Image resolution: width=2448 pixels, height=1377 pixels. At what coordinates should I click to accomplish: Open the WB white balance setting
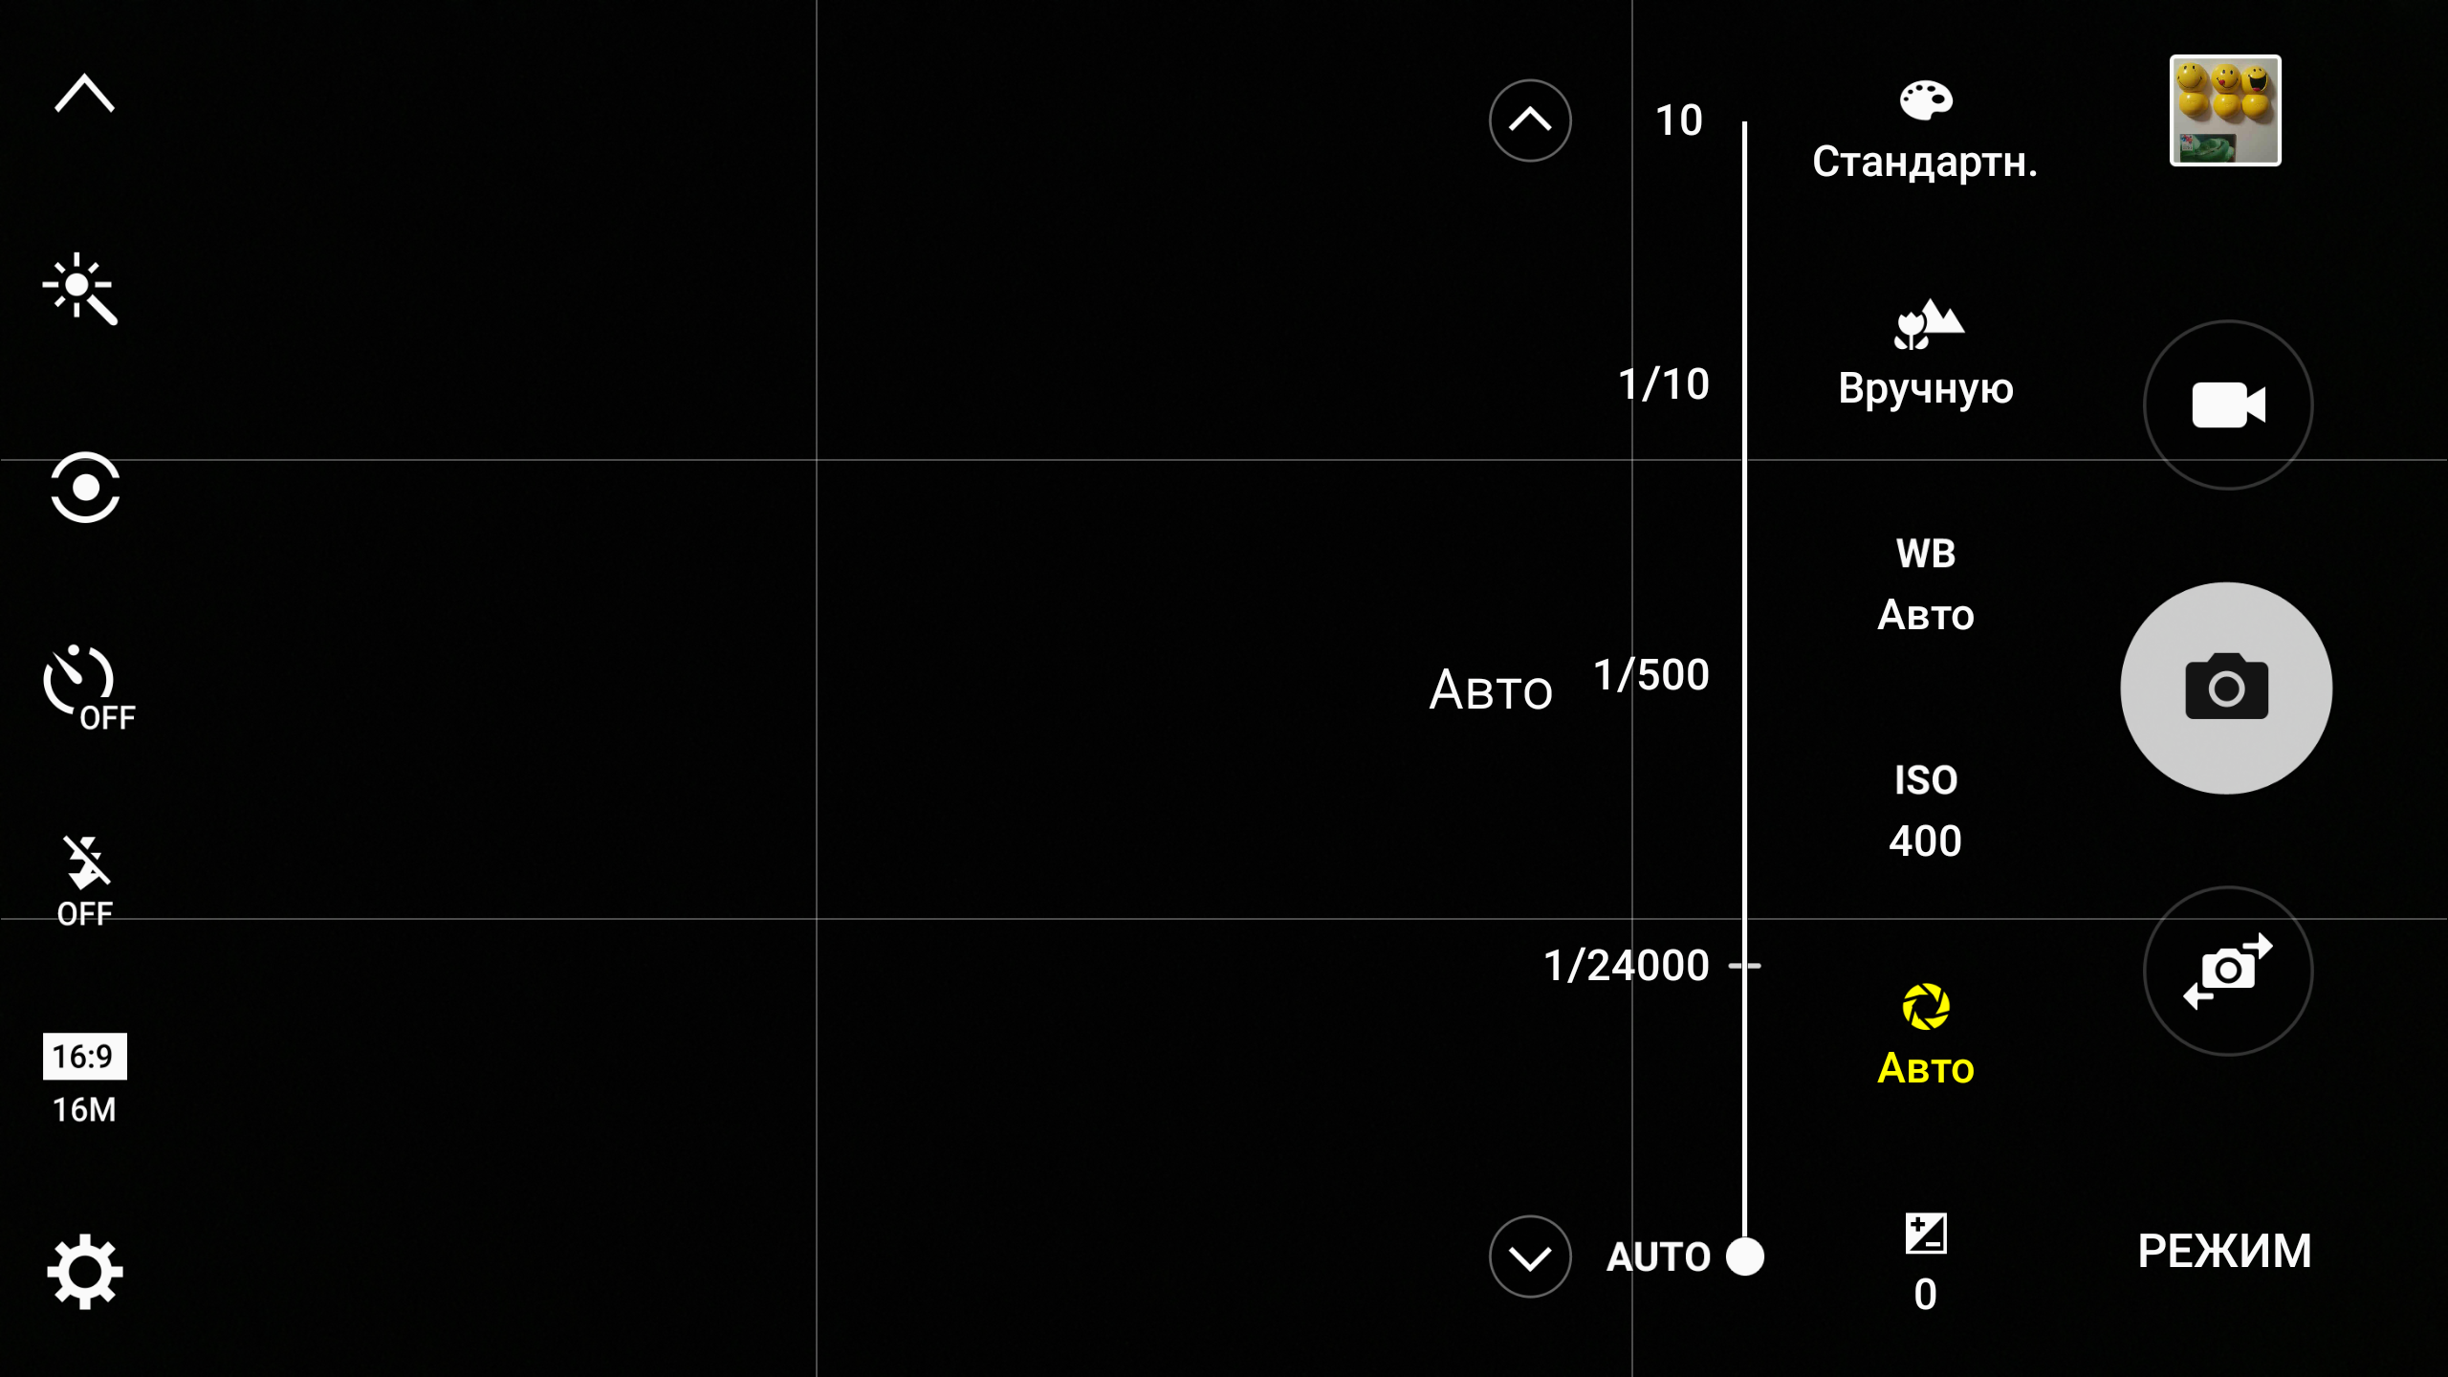[x=1925, y=583]
